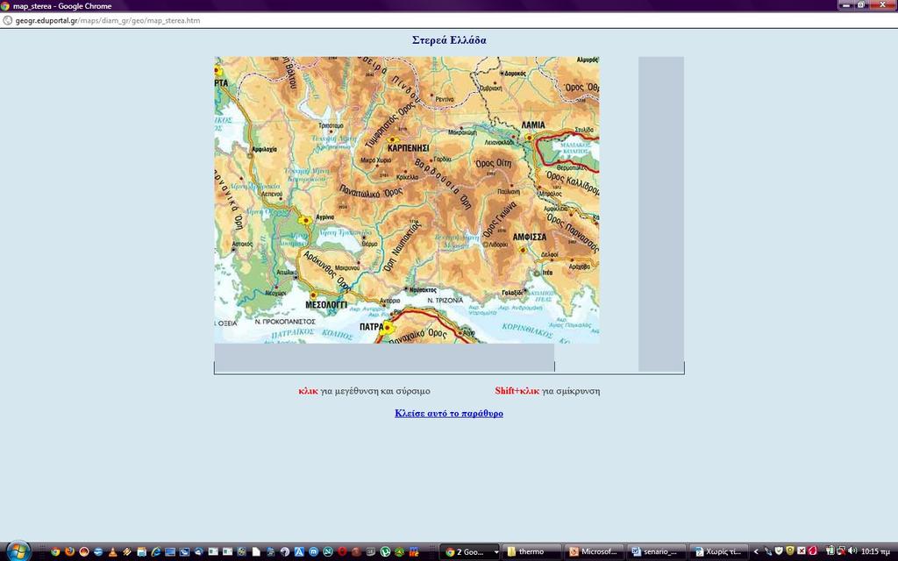
Task: Switch to the thermo folder window
Action: [531, 552]
